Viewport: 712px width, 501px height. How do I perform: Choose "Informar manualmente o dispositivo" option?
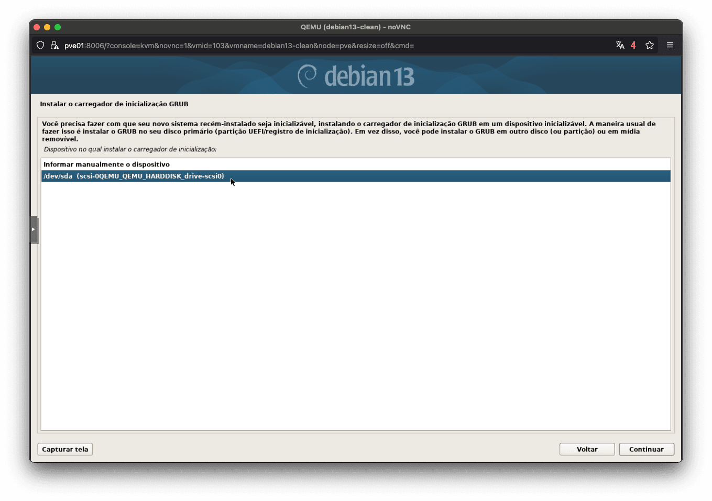(x=356, y=164)
